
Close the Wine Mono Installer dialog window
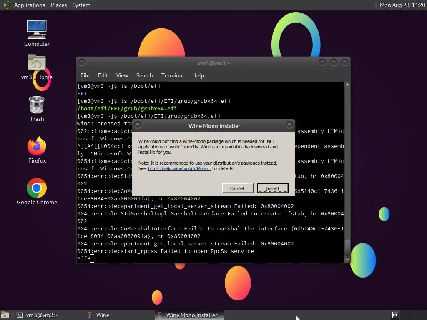click(x=289, y=125)
